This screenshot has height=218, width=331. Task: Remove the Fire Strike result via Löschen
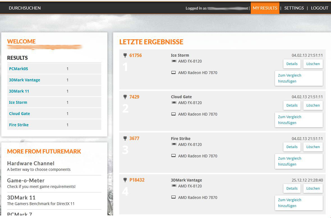[x=313, y=147]
